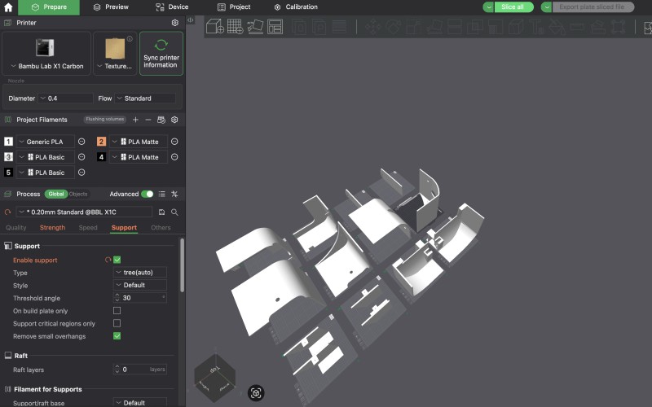This screenshot has height=407, width=652.
Task: Check Support critical regions only
Action: (117, 323)
